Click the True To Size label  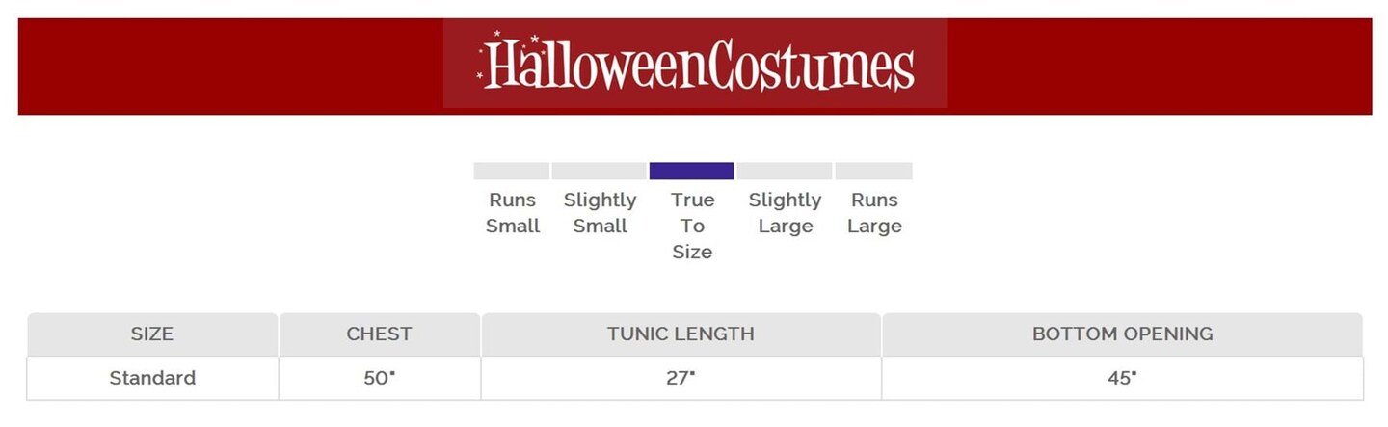693,226
